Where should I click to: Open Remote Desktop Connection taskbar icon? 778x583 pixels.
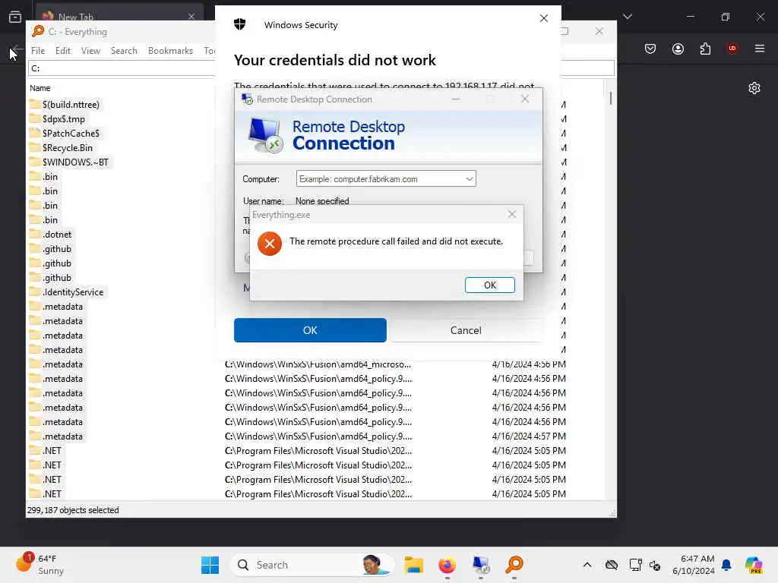[x=481, y=565]
